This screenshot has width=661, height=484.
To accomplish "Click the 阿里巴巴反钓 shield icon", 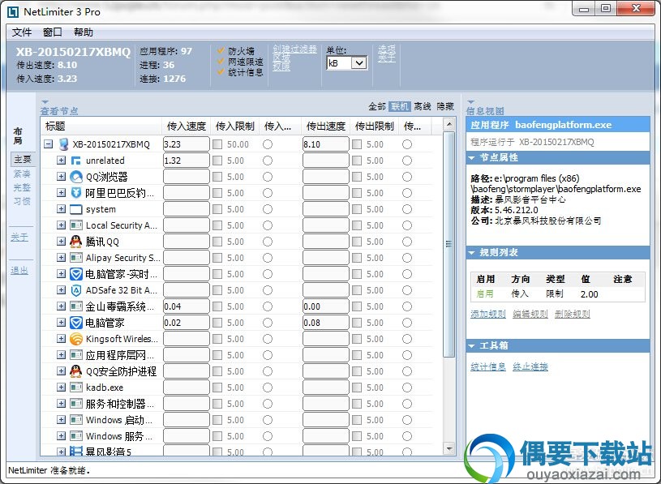I will click(x=76, y=193).
